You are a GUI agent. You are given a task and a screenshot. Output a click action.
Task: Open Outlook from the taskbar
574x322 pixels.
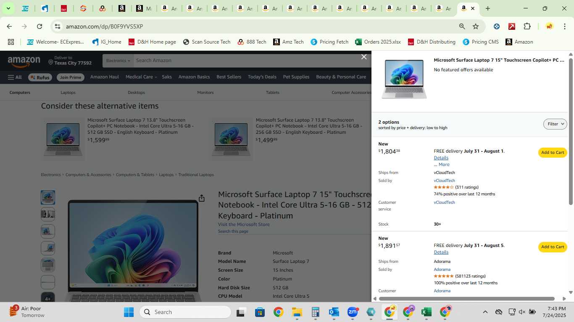pos(334,312)
